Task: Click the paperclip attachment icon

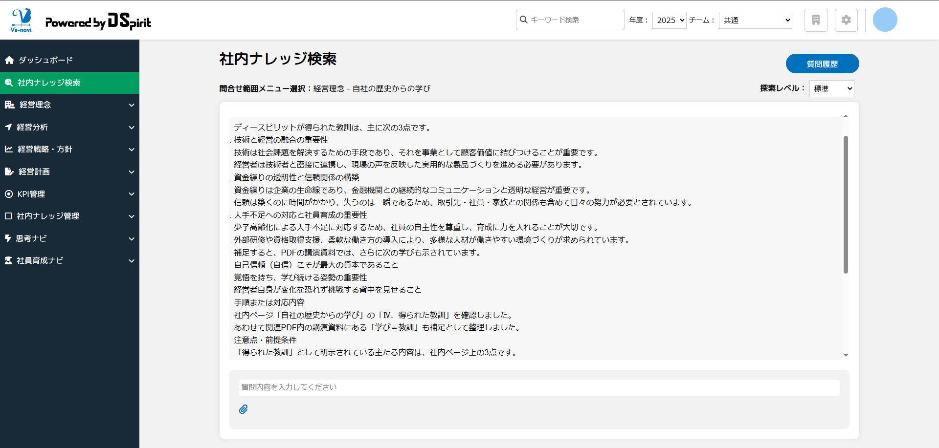Action: click(243, 409)
